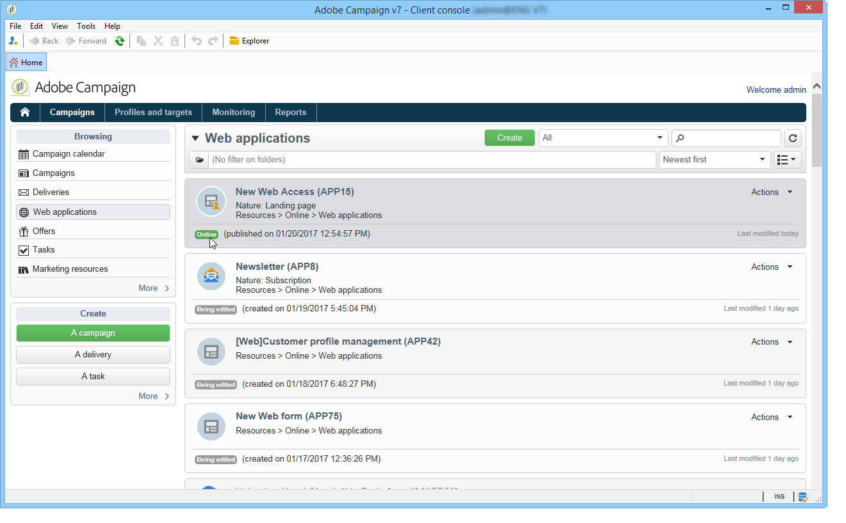Screen dimensions: 846x523
Task: Click the green refresh arrows icon in the toolbar
Action: point(120,41)
